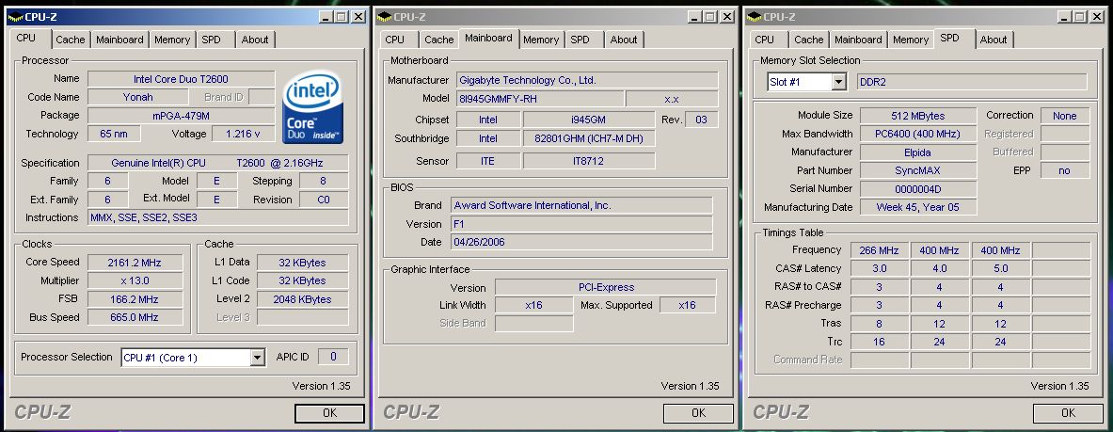Open the Memory tab in the left CPU window
Screen dimensions: 1113x432
(x=172, y=40)
